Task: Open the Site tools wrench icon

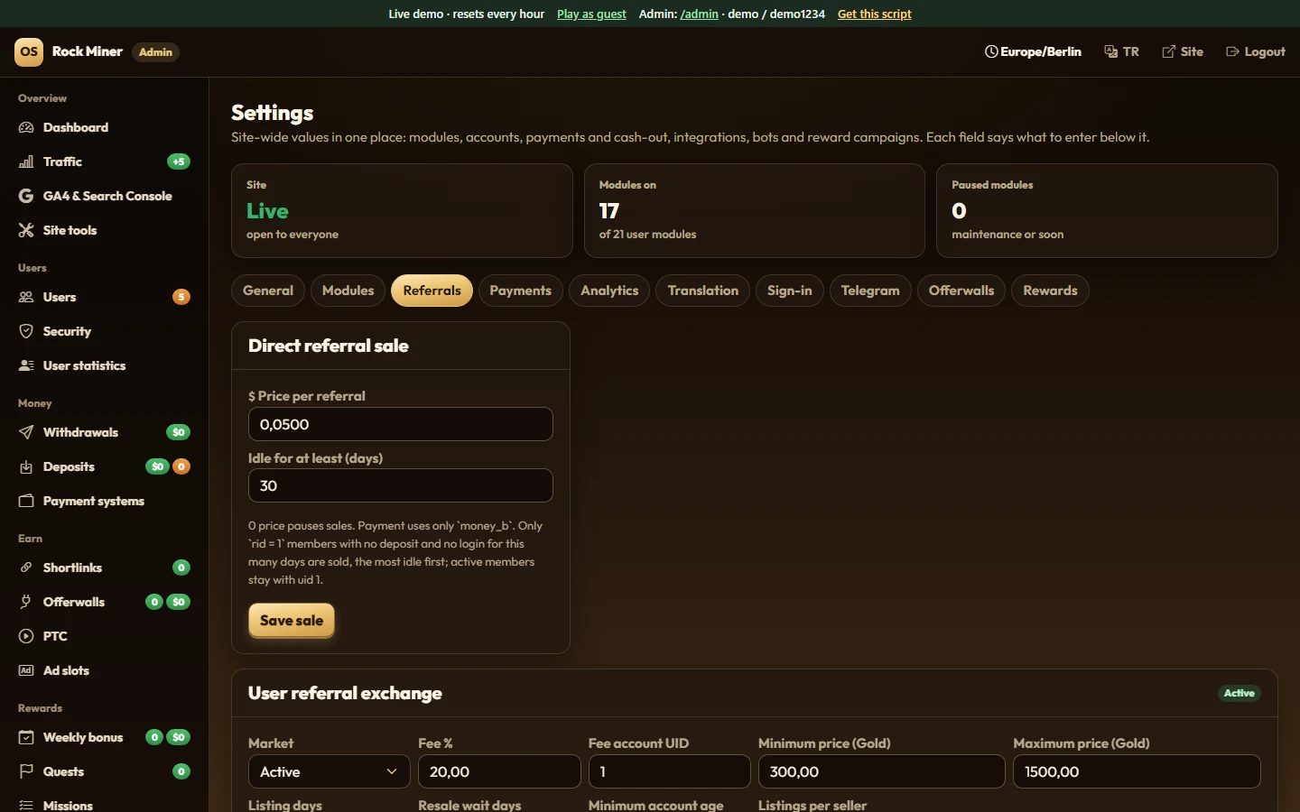Action: (x=26, y=230)
